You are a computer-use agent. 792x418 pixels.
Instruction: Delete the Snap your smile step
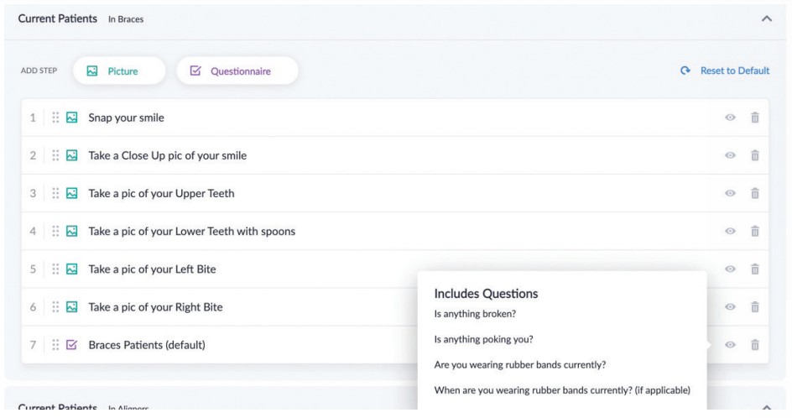click(754, 118)
